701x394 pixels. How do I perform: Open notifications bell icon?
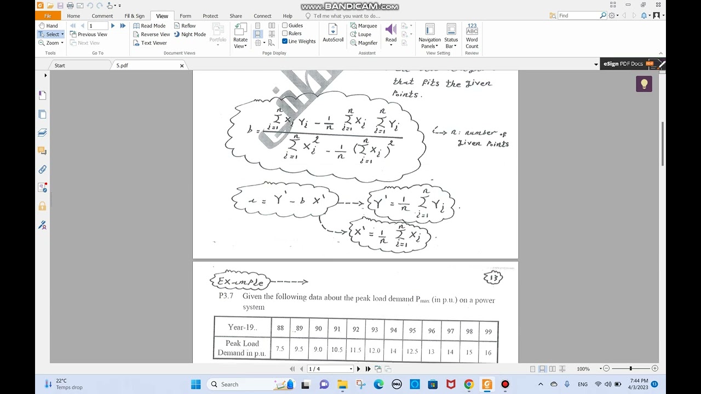click(645, 16)
